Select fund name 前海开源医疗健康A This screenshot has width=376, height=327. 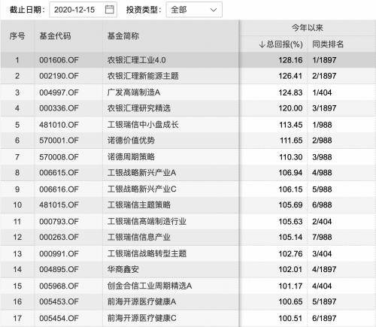(x=142, y=301)
